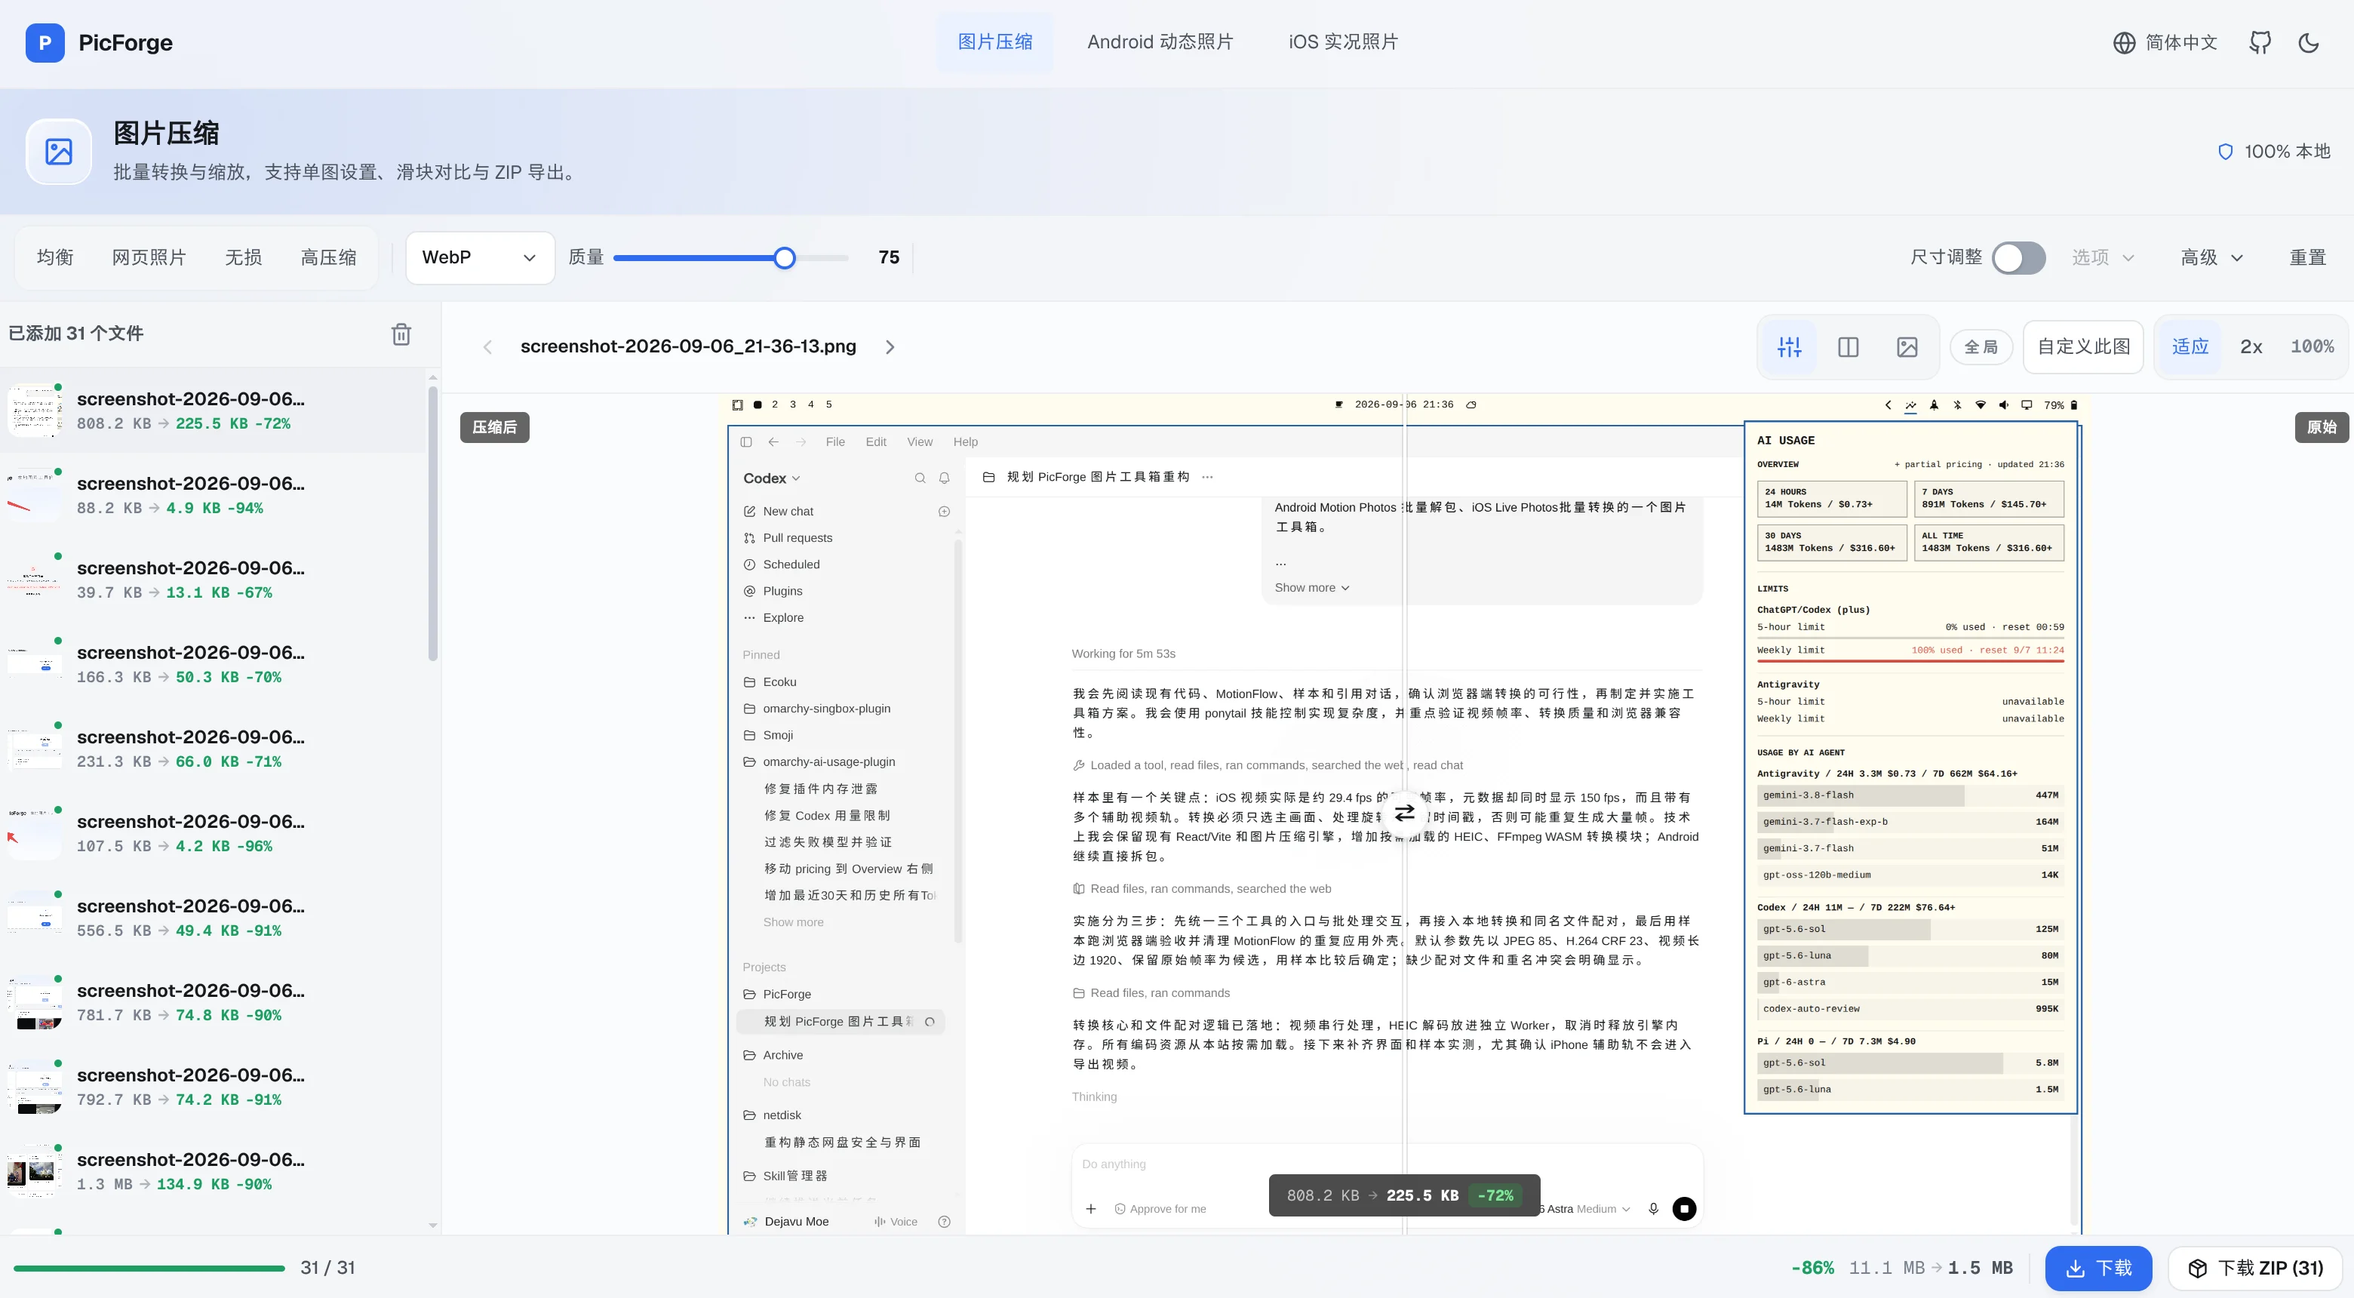Click 下载 ZIP (31) button

[2255, 1268]
